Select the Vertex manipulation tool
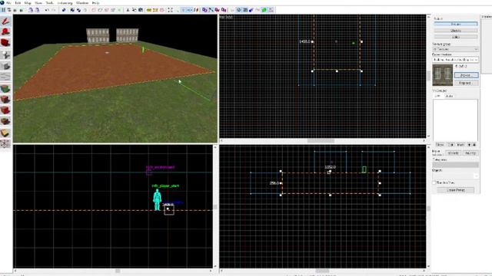The image size is (492, 276). [x=5, y=144]
